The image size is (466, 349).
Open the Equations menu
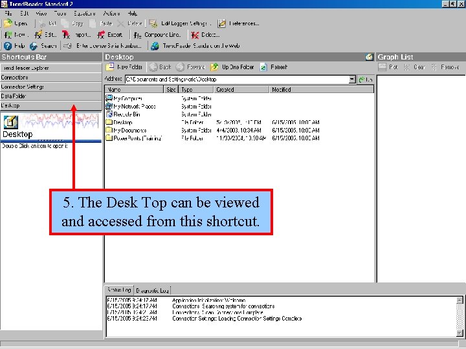85,14
